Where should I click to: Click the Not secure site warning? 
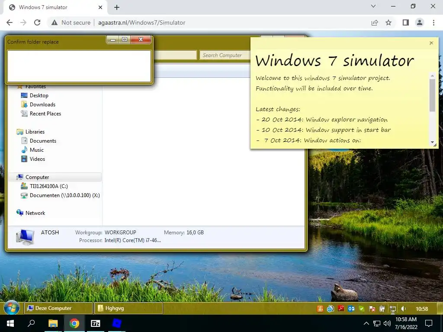[71, 22]
